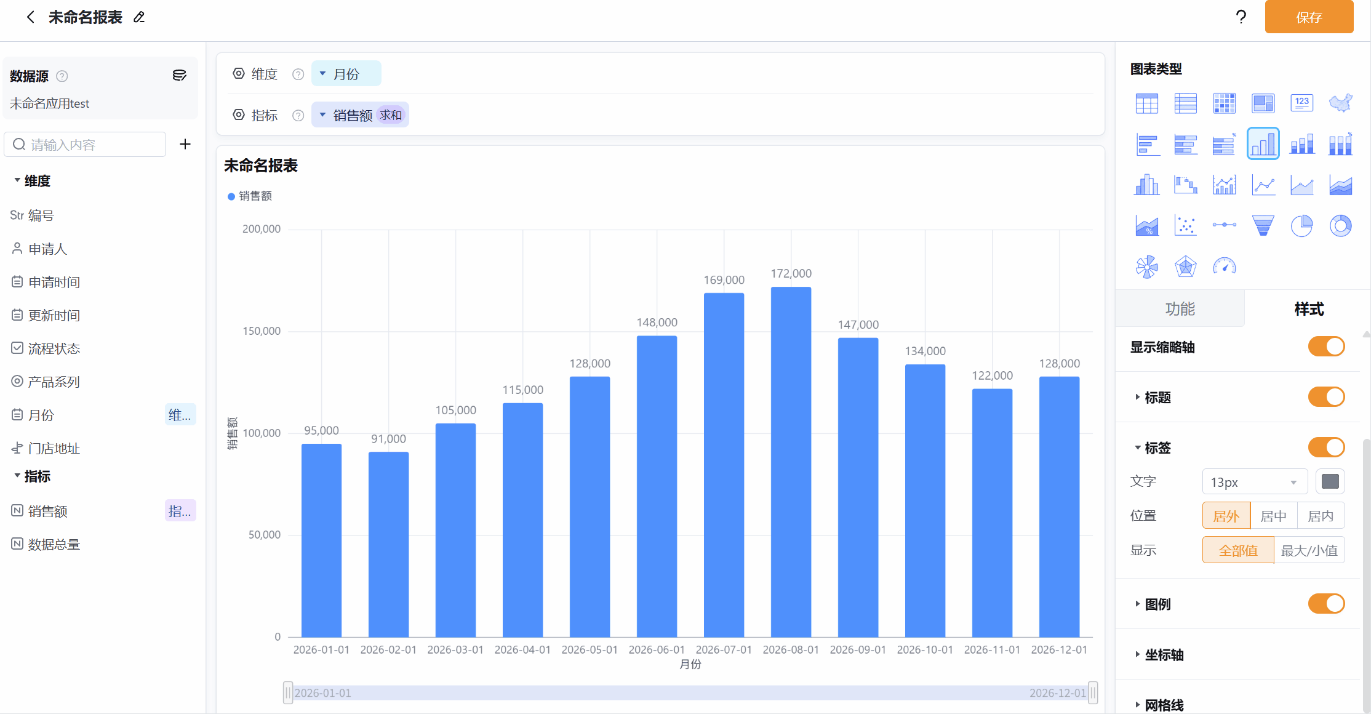
Task: Select the heatmap grid chart type
Action: (x=1224, y=103)
